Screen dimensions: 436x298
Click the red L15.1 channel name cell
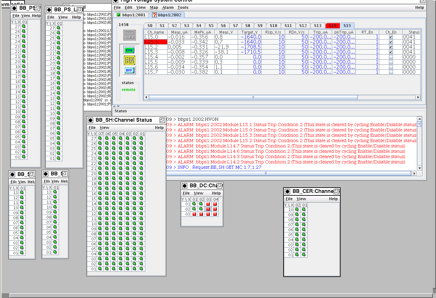click(156, 42)
